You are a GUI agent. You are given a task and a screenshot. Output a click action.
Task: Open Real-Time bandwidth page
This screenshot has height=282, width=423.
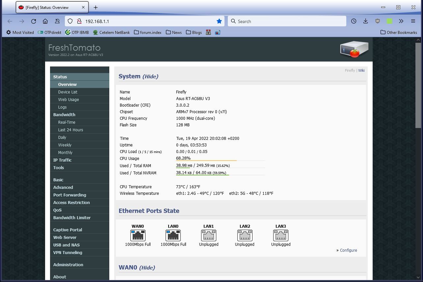click(80, 122)
